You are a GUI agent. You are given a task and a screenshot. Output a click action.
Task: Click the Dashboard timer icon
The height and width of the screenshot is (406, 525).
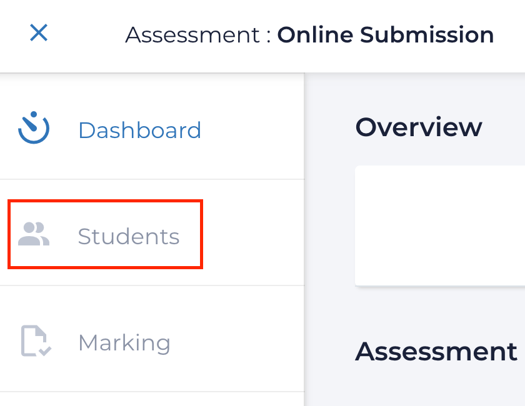[34, 128]
